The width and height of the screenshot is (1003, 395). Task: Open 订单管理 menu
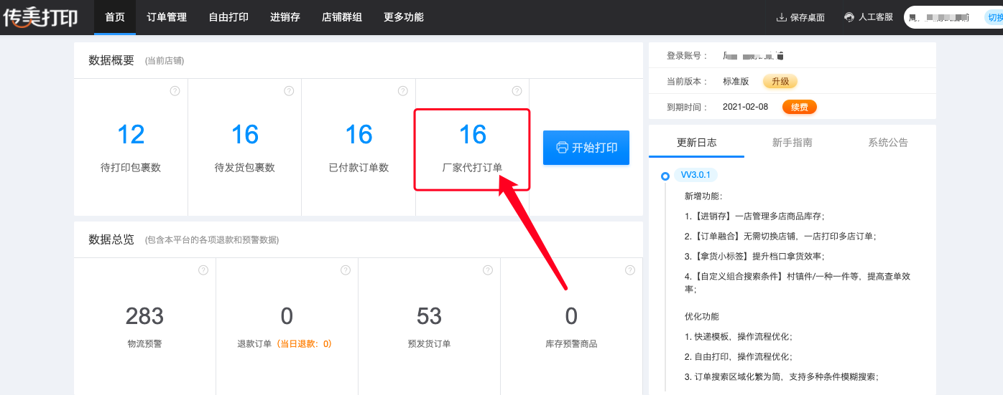click(167, 17)
